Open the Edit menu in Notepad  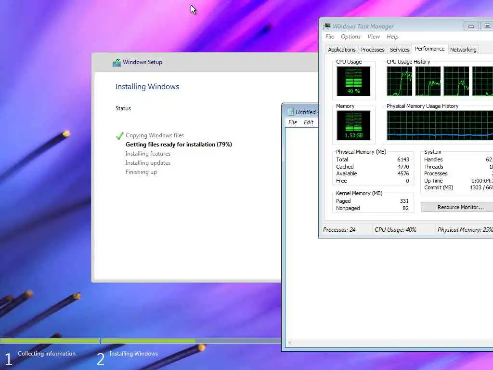[309, 122]
